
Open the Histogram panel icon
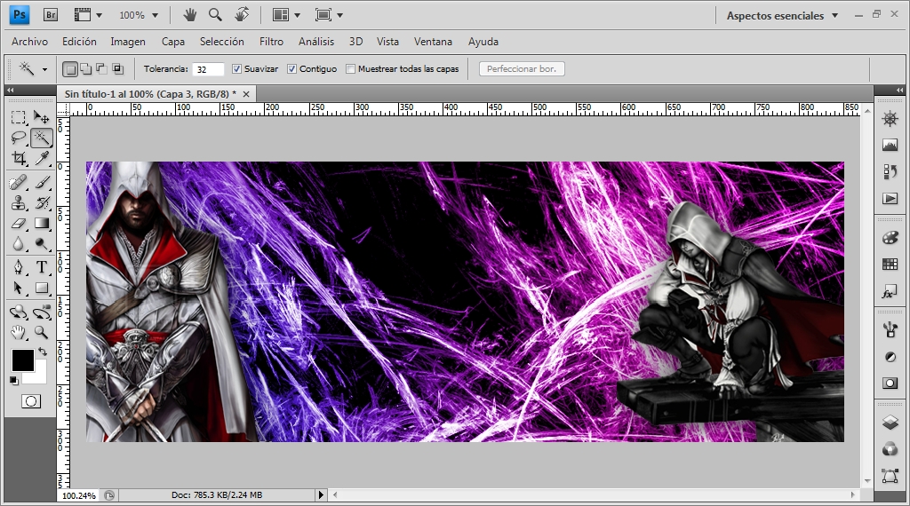click(x=890, y=145)
